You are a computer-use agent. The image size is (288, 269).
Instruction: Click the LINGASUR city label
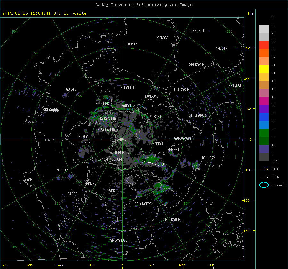(x=182, y=90)
